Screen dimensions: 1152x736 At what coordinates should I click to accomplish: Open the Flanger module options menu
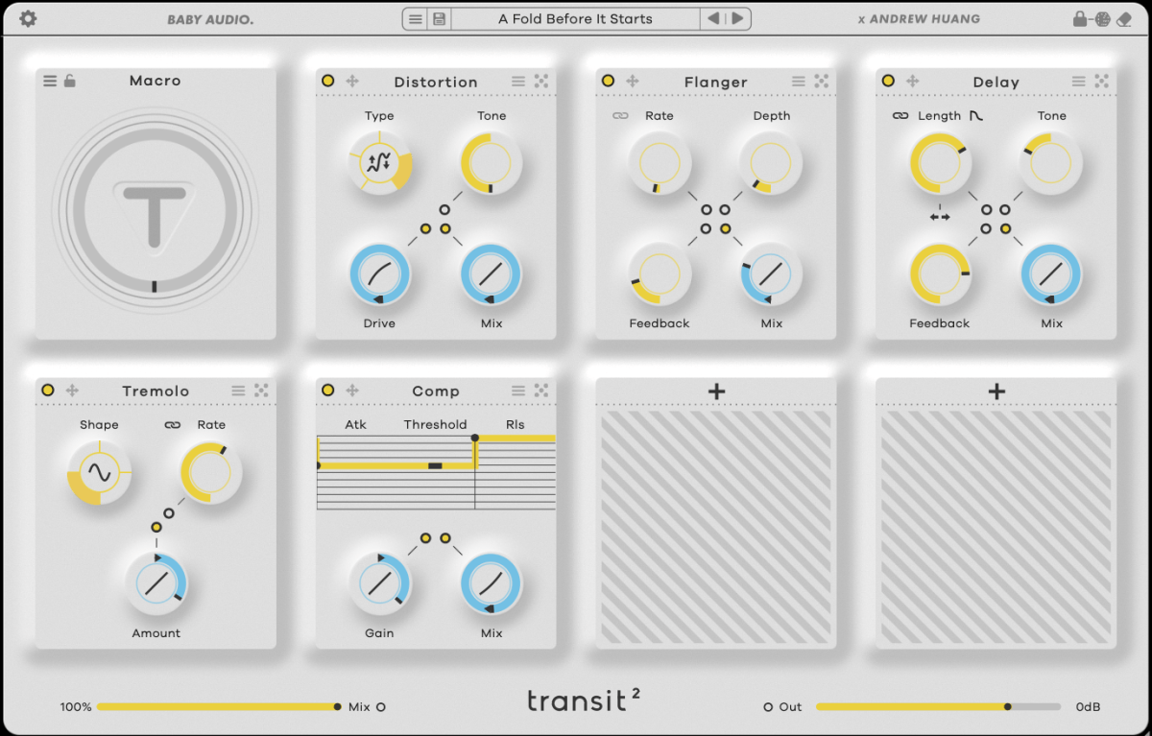point(799,82)
